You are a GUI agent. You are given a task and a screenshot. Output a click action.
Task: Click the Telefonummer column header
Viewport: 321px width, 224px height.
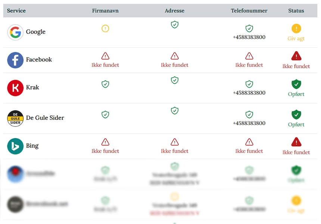point(249,11)
